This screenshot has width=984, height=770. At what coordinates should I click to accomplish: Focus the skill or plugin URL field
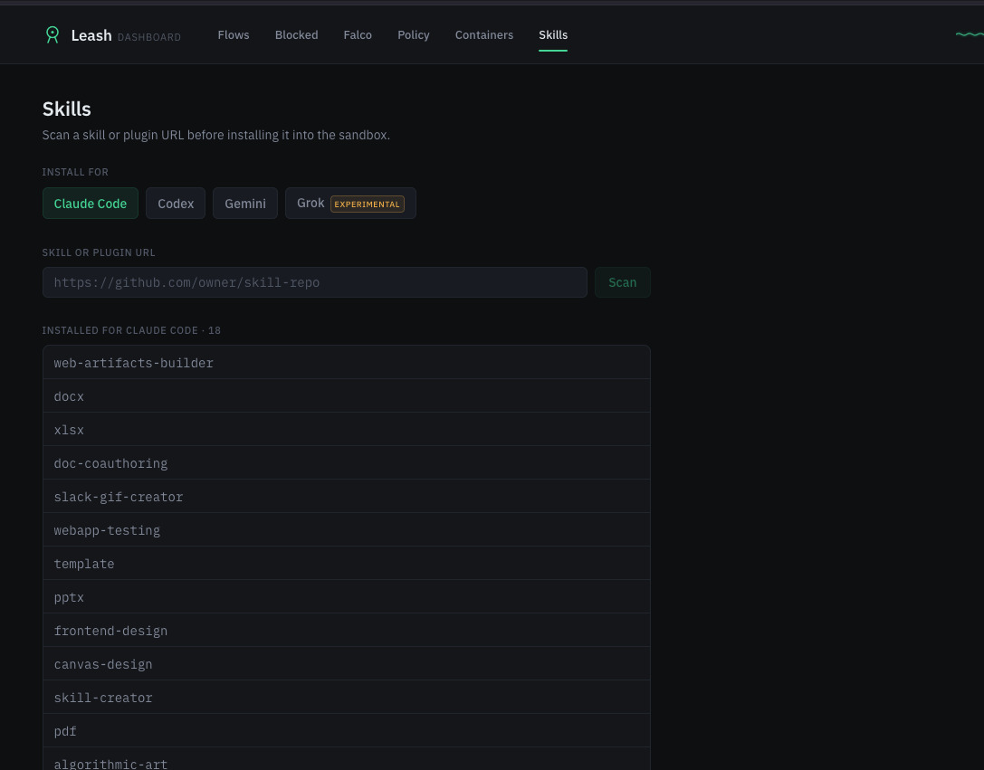pyautogui.click(x=315, y=282)
